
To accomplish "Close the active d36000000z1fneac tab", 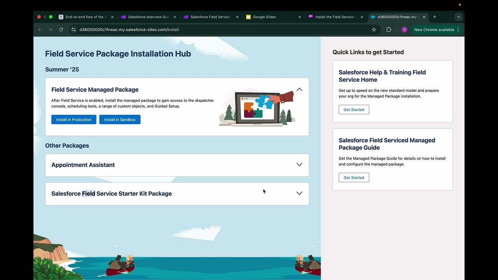I will (424, 17).
